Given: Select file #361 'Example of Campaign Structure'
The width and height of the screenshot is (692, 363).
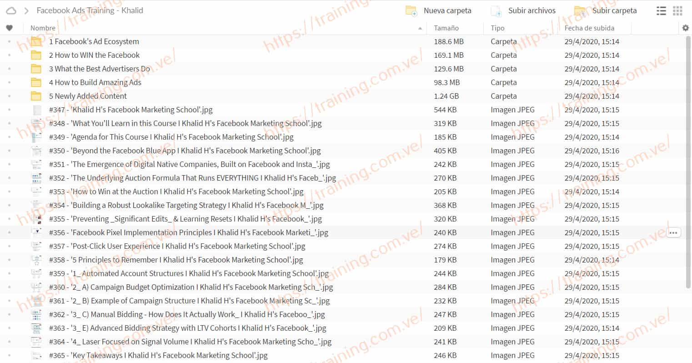Looking at the screenshot, I should (x=190, y=301).
